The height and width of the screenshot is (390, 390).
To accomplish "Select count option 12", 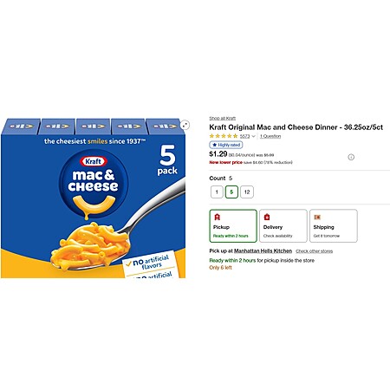I will point(247,192).
